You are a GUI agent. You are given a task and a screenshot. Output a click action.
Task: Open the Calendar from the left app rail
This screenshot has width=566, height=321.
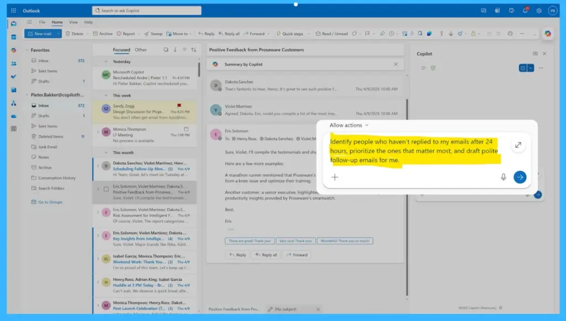point(14,36)
